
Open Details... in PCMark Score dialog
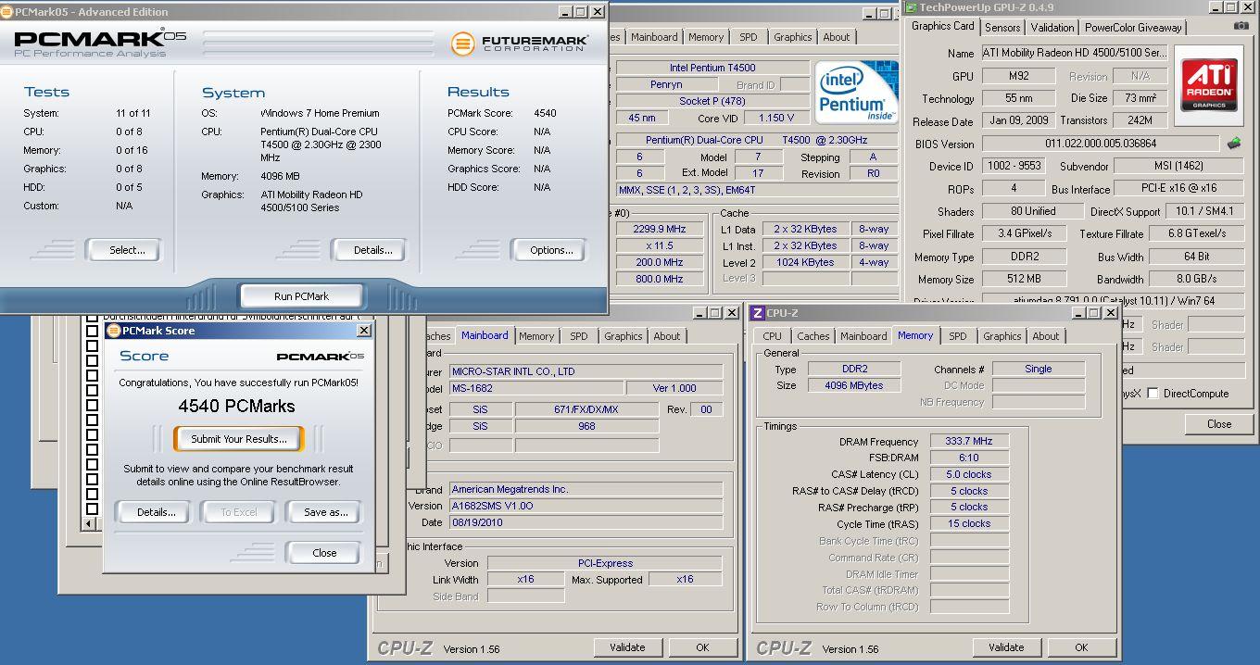pos(154,512)
